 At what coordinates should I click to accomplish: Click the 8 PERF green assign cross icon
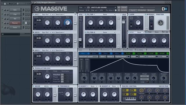click(x=168, y=54)
